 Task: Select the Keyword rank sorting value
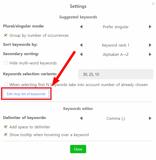coord(116,45)
